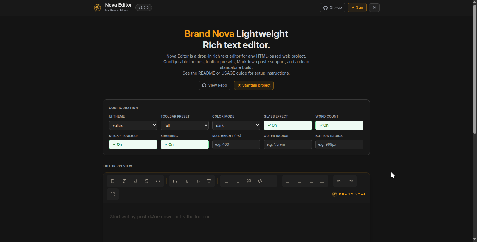Toggle inline code formatting
This screenshot has width=477, height=242.
point(158,181)
